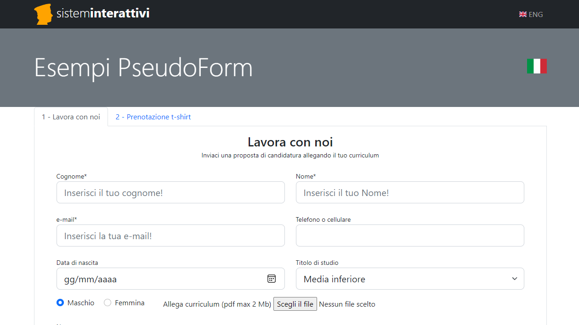Click the e-mail input field
Viewport: 579px width, 325px height.
tap(170, 235)
